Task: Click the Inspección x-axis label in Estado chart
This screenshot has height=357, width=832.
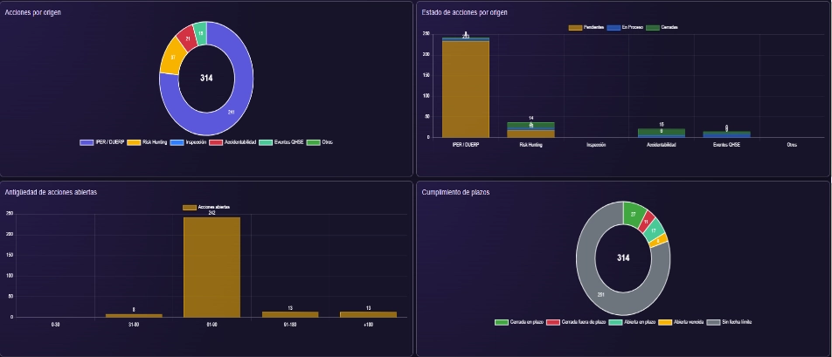Action: [x=596, y=145]
